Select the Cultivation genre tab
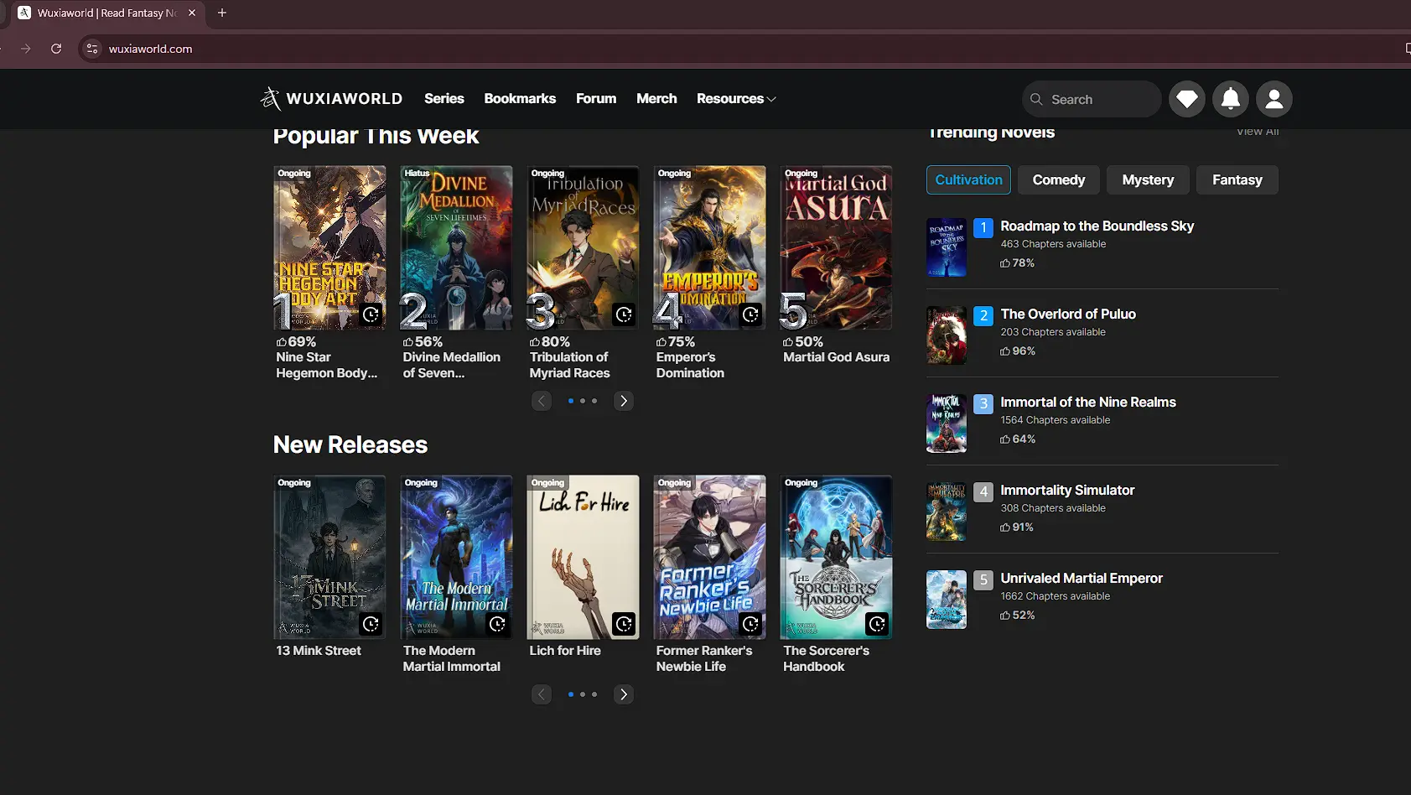 pyautogui.click(x=968, y=180)
